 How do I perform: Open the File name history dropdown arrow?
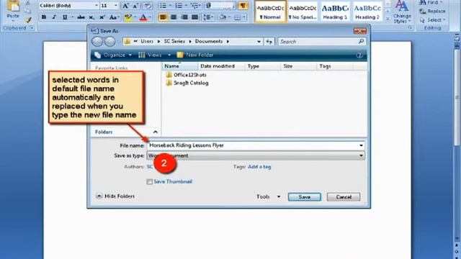(361, 145)
